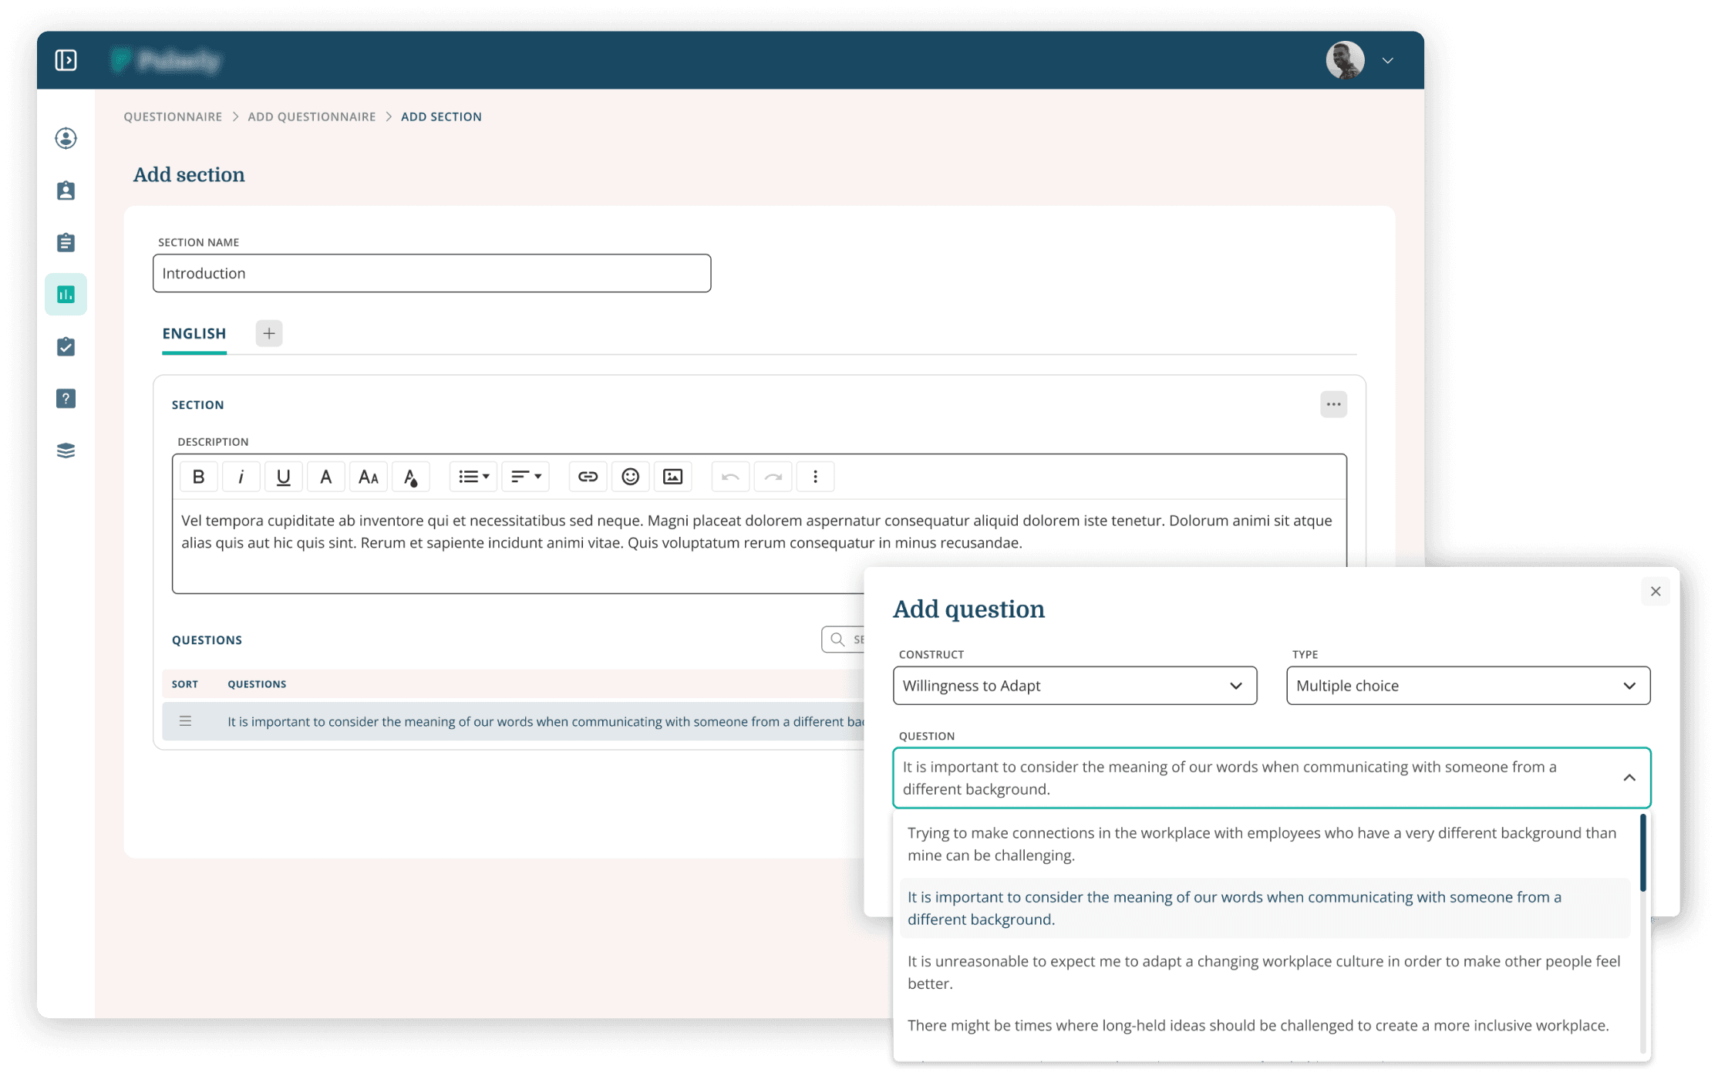Viewport: 1718px width, 1073px height.
Task: Apply italic formatting in the editor
Action: [x=241, y=477]
